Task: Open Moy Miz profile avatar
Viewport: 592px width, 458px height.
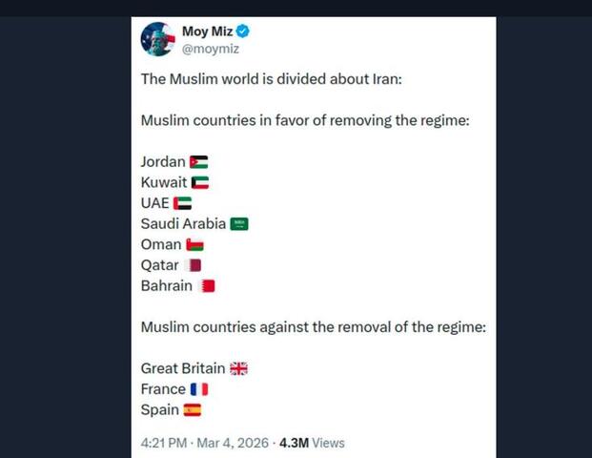Action: click(158, 39)
